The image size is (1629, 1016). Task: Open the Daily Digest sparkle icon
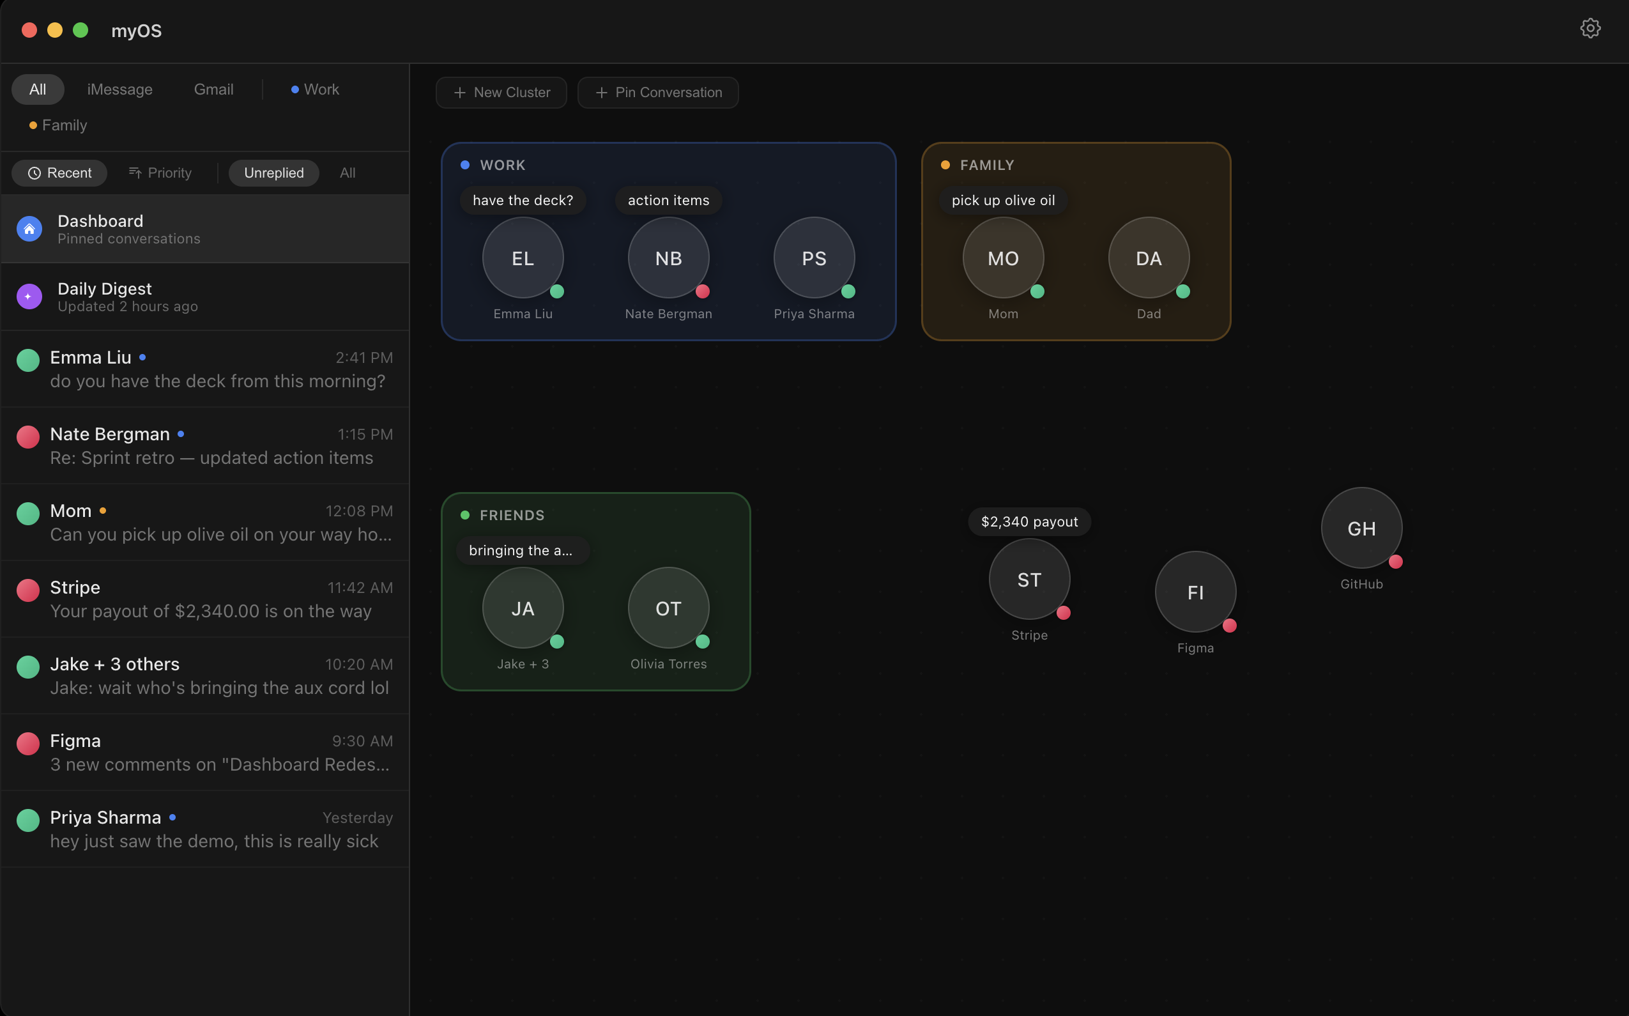tap(29, 296)
